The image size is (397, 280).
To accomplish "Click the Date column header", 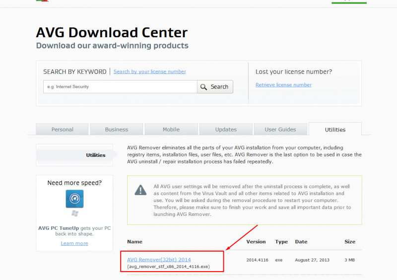I will pos(301,242).
